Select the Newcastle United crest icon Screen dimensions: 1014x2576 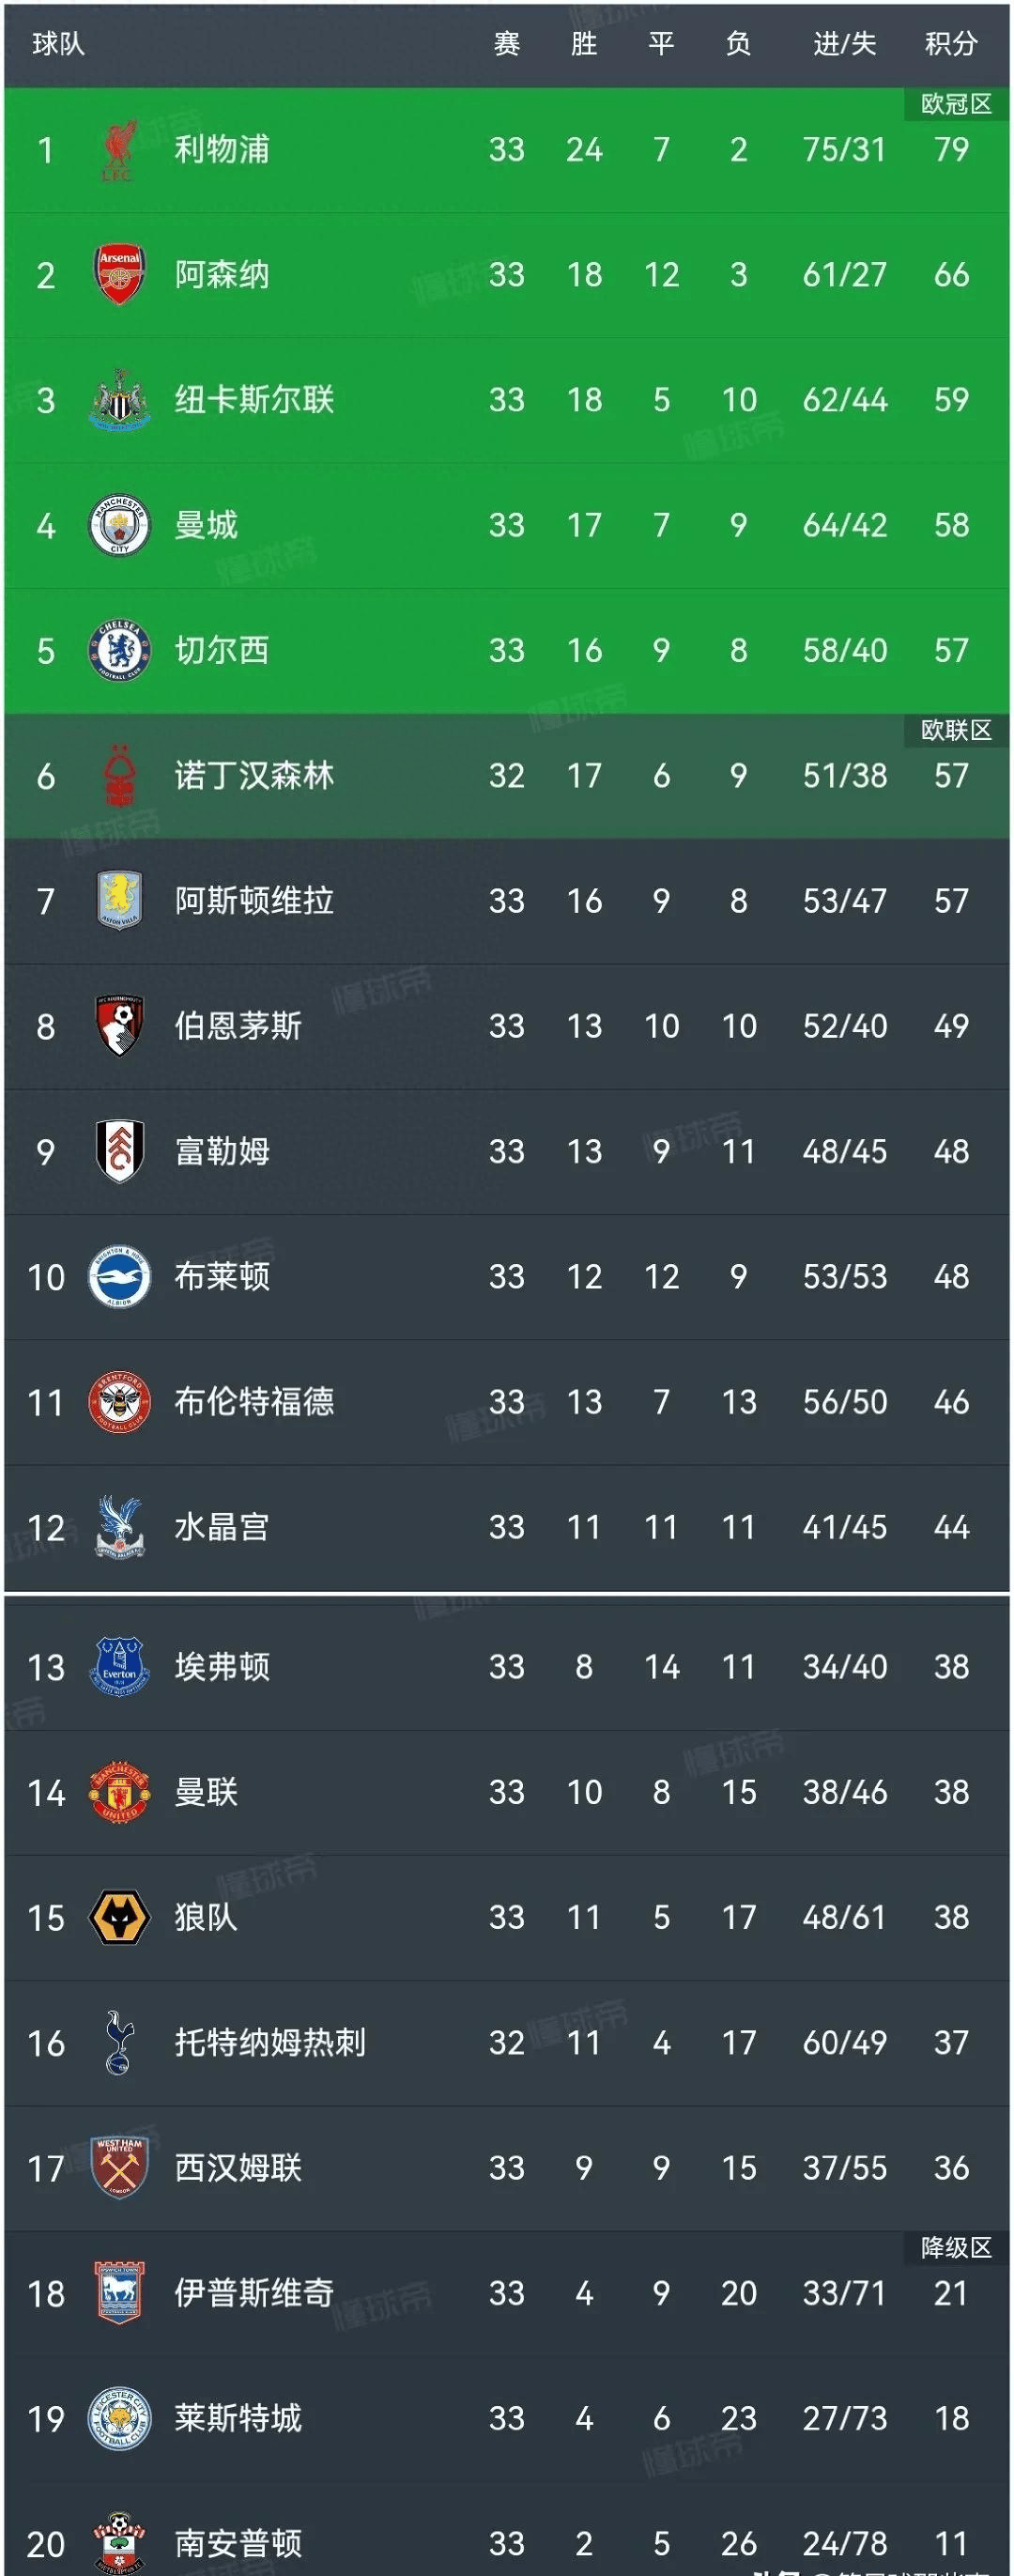click(x=119, y=400)
